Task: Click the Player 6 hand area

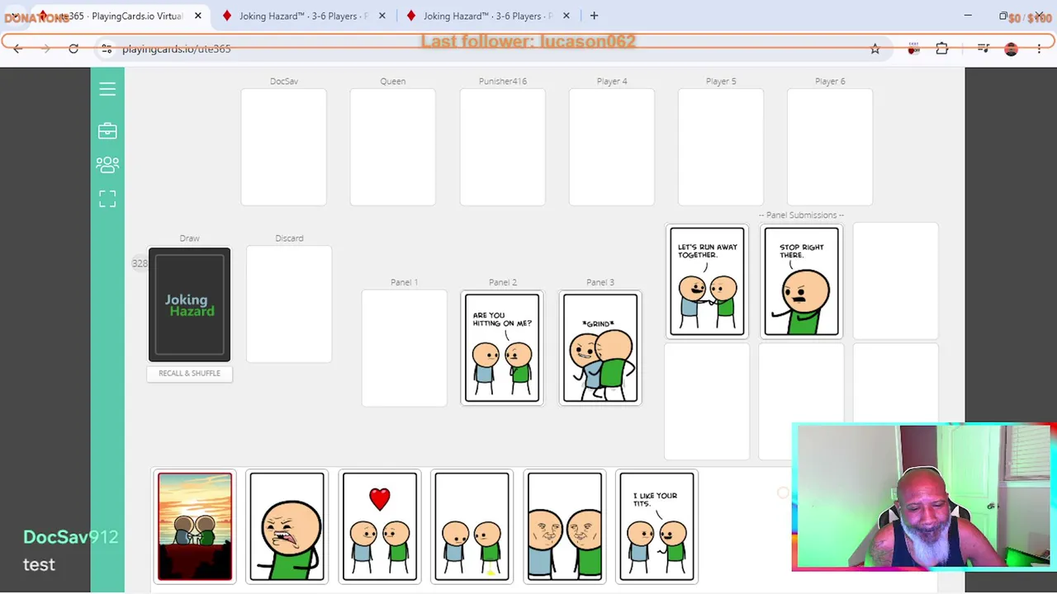Action: (830, 147)
